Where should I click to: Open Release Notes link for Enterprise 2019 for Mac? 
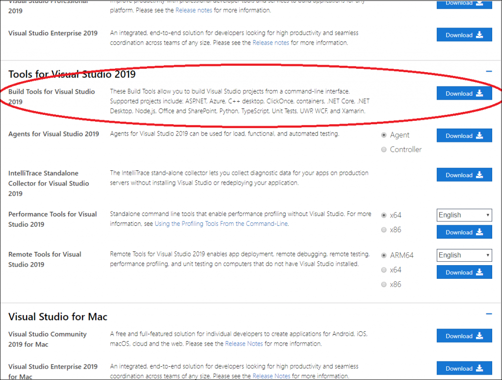[272, 376]
